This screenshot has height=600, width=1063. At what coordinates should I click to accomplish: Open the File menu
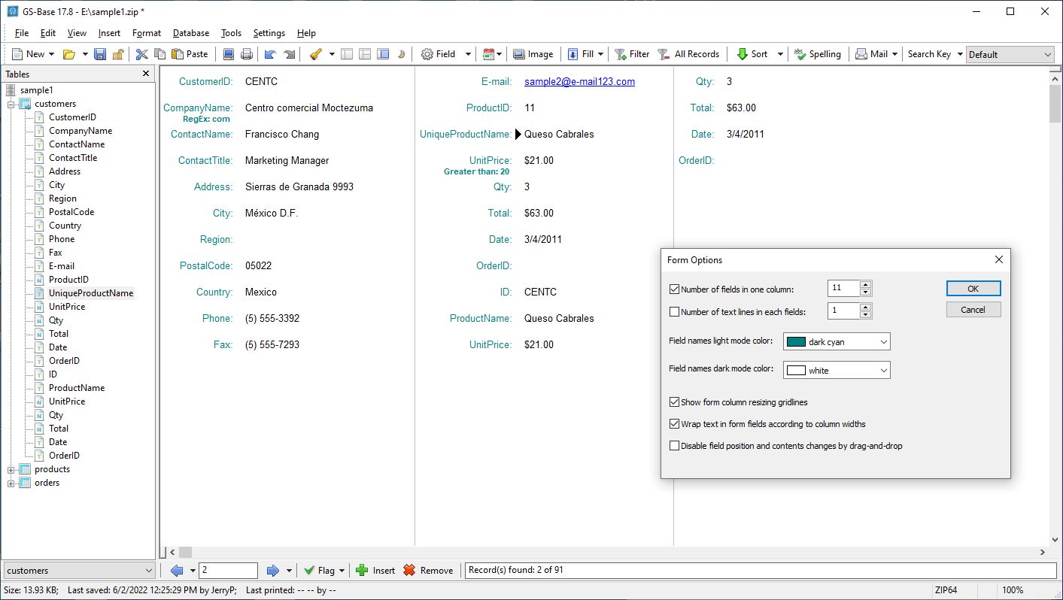click(x=22, y=33)
